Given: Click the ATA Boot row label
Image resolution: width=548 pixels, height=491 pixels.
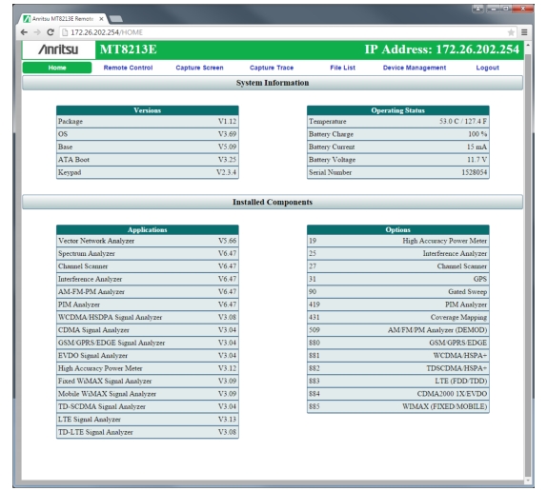Looking at the screenshot, I should click(73, 160).
